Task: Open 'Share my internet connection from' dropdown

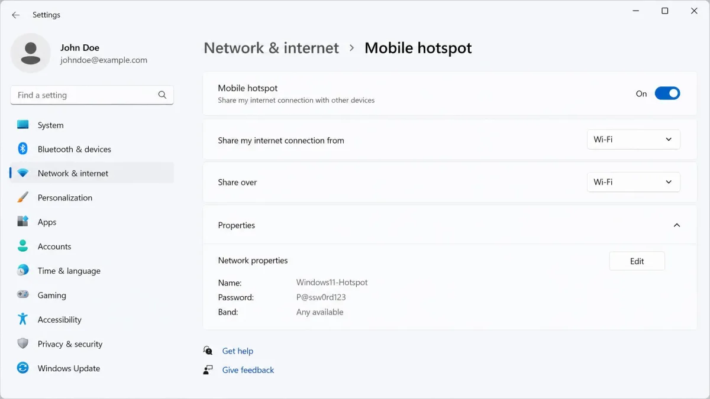Action: (633, 140)
